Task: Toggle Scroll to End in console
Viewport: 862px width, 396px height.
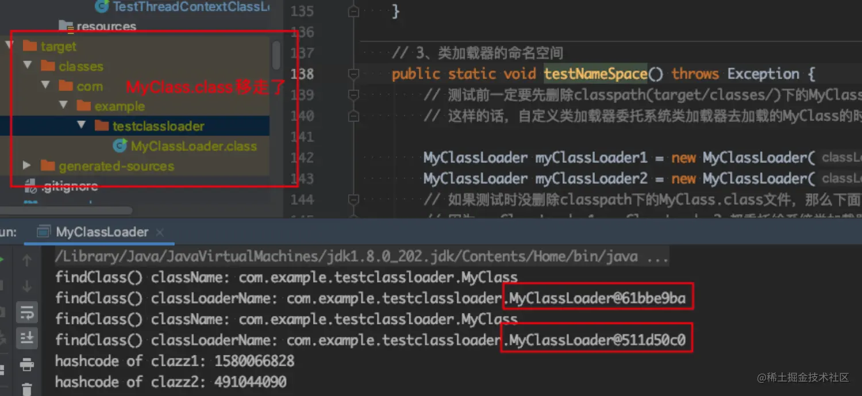Action: tap(26, 338)
